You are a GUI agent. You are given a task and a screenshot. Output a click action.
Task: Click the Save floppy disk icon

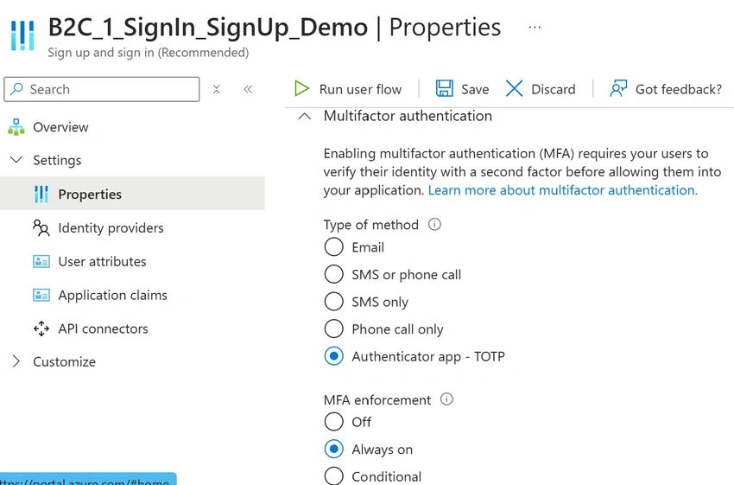tap(444, 88)
